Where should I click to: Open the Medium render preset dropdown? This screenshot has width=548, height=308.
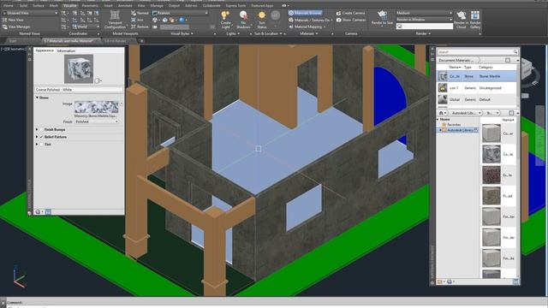click(424, 13)
